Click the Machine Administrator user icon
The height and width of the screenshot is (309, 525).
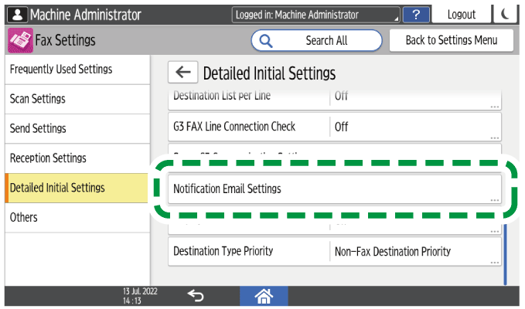click(x=17, y=15)
